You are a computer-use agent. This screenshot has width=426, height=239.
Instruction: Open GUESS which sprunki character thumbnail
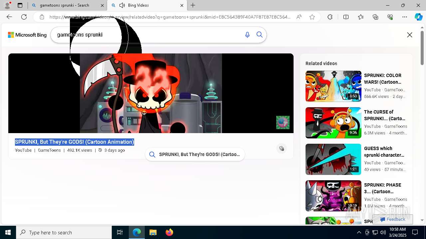point(333,159)
